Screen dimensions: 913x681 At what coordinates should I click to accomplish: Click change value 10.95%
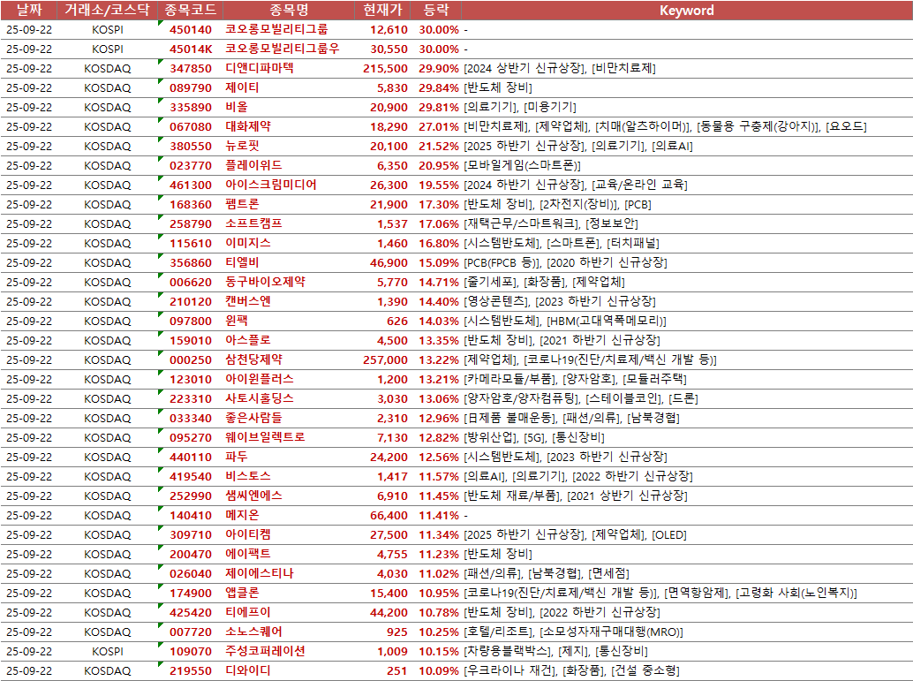pyautogui.click(x=439, y=593)
